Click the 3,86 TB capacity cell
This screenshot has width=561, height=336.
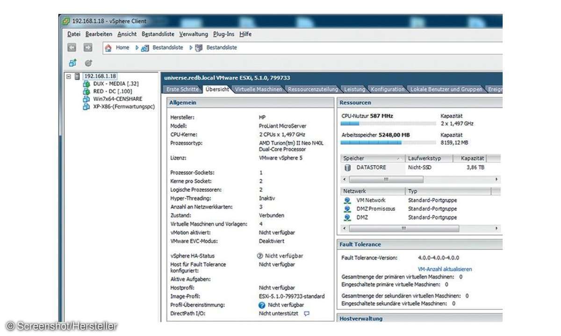pyautogui.click(x=475, y=167)
